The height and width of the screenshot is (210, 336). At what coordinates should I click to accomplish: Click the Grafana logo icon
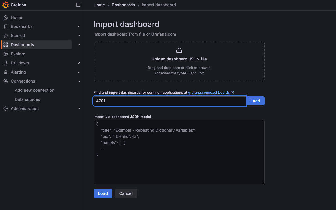5,5
